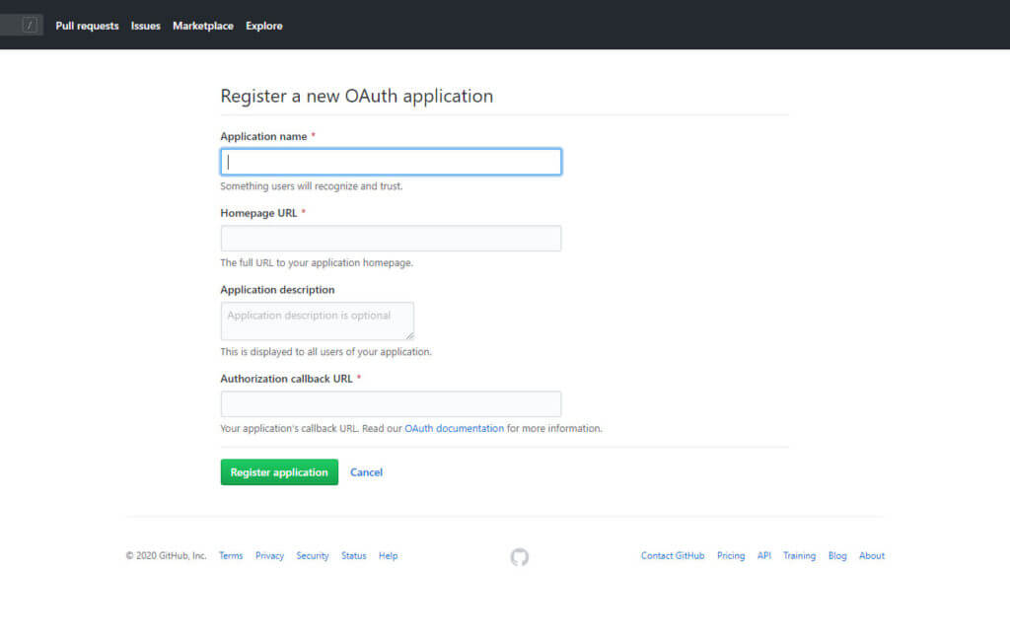Visit the About footer link
Screen dimensions: 1010x644
872,556
